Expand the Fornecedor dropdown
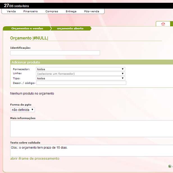Image resolution: width=173 pixels, height=173 pixels. click(81, 69)
